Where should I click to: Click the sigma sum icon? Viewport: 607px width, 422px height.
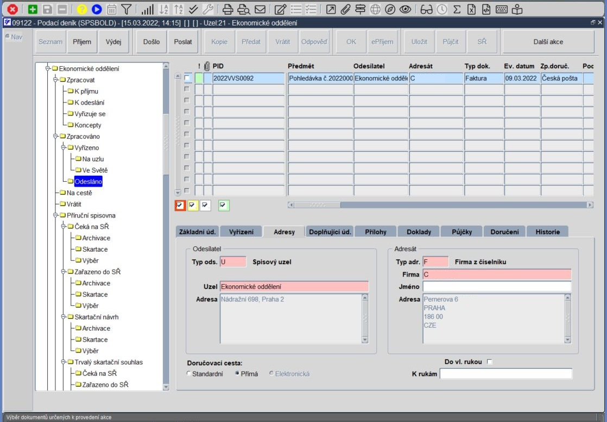457,9
